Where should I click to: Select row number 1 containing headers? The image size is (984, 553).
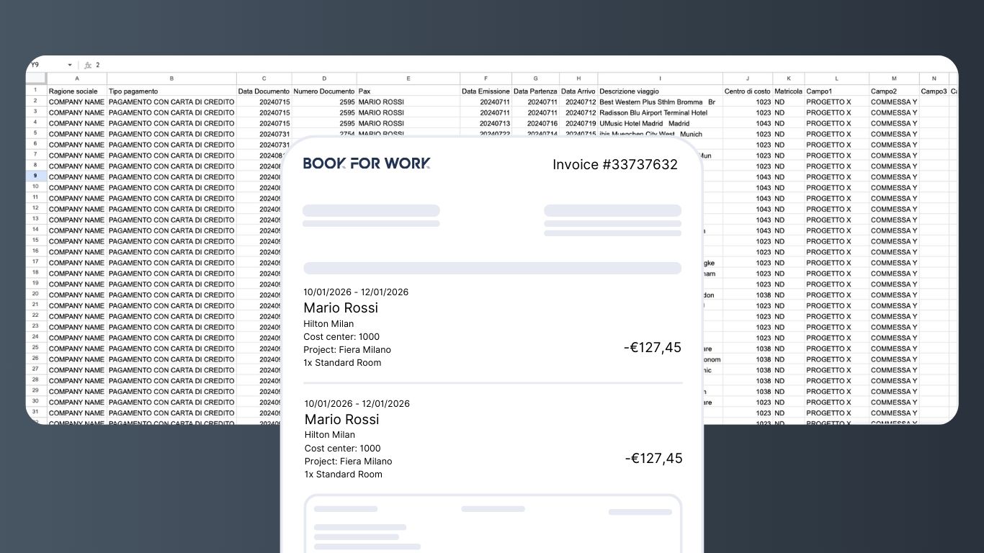(x=36, y=91)
